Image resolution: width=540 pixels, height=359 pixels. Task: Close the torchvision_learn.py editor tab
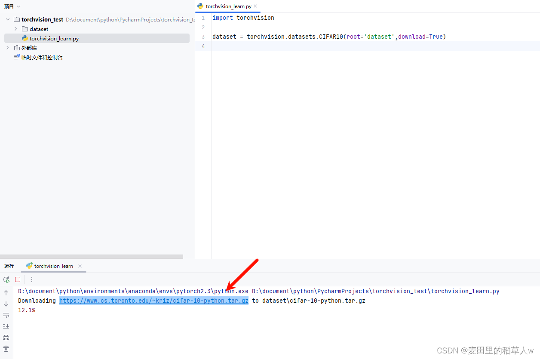point(255,6)
